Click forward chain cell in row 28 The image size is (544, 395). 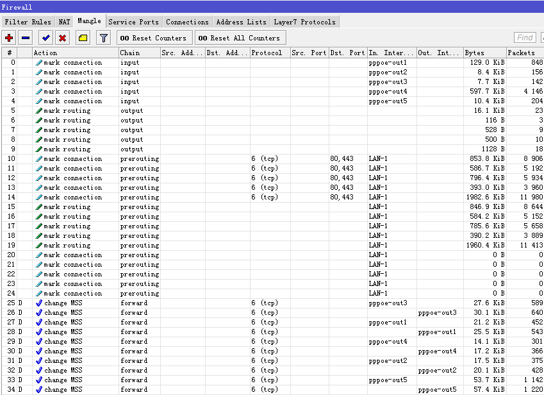point(134,332)
